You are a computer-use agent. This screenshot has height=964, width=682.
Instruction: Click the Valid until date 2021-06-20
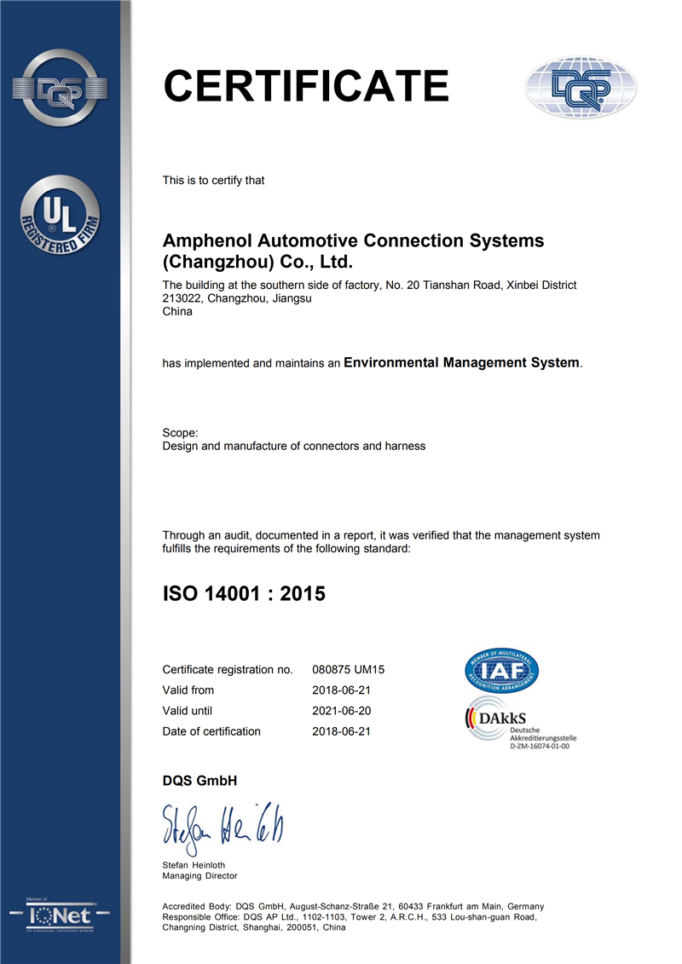tap(341, 711)
